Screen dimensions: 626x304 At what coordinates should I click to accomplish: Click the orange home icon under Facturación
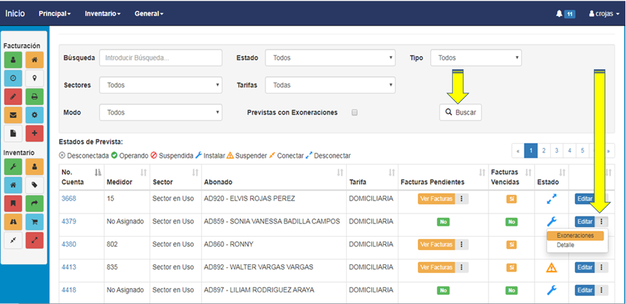click(x=34, y=60)
